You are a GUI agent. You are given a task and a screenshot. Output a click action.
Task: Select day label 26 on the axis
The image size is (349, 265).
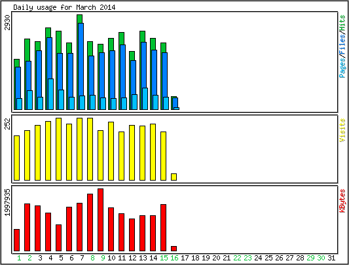coord(279,258)
